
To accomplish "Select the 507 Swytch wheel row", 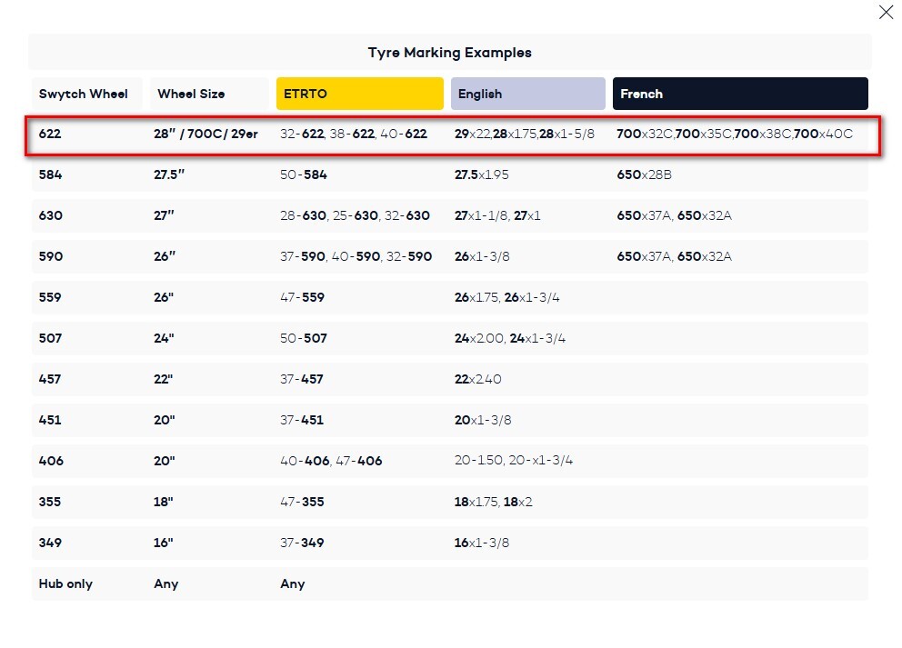I will 51,338.
